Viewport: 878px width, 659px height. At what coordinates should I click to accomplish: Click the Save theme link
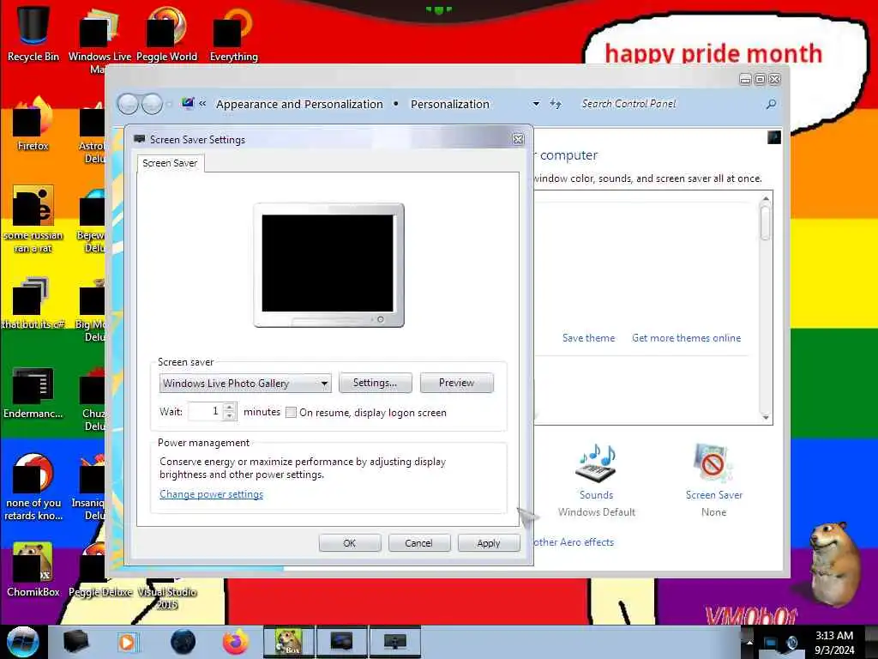[588, 338]
